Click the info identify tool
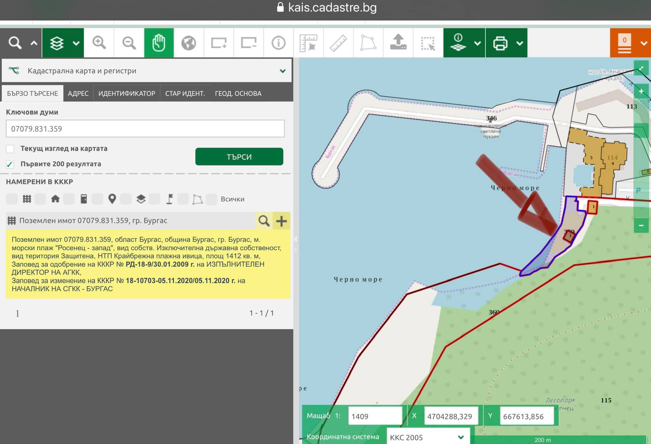651x444 pixels. 278,43
